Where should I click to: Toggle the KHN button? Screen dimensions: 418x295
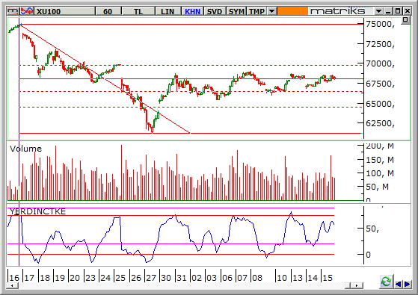pos(193,11)
